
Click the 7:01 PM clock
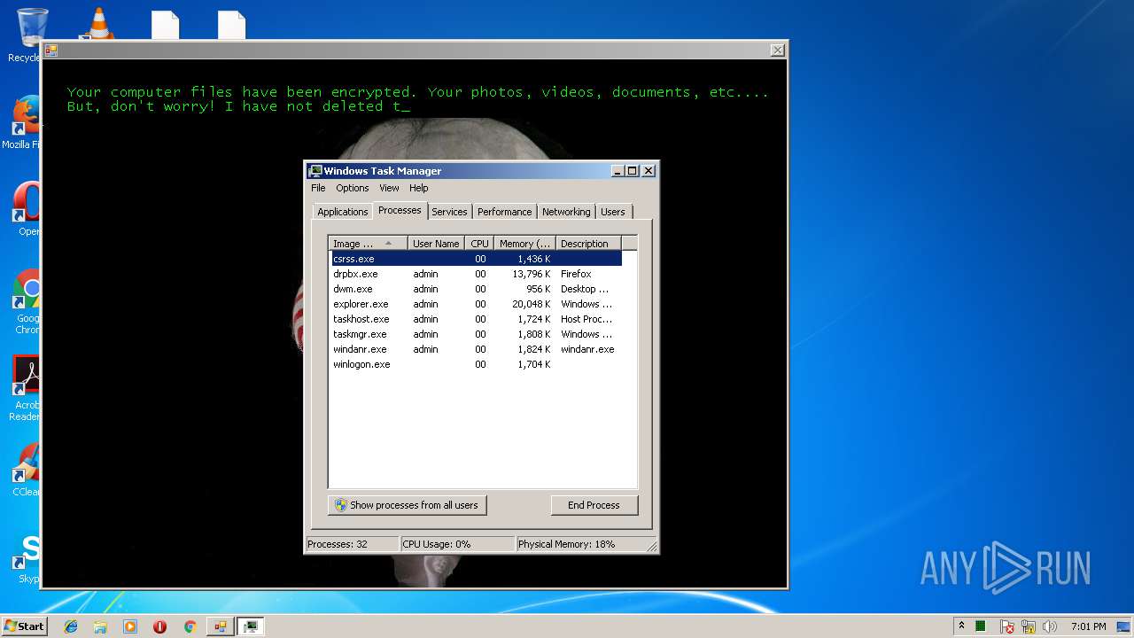[1088, 626]
